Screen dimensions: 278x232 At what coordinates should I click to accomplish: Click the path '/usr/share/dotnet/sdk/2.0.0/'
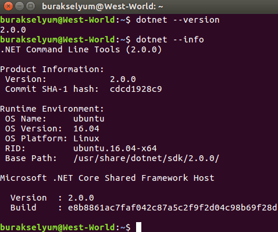click(146, 159)
